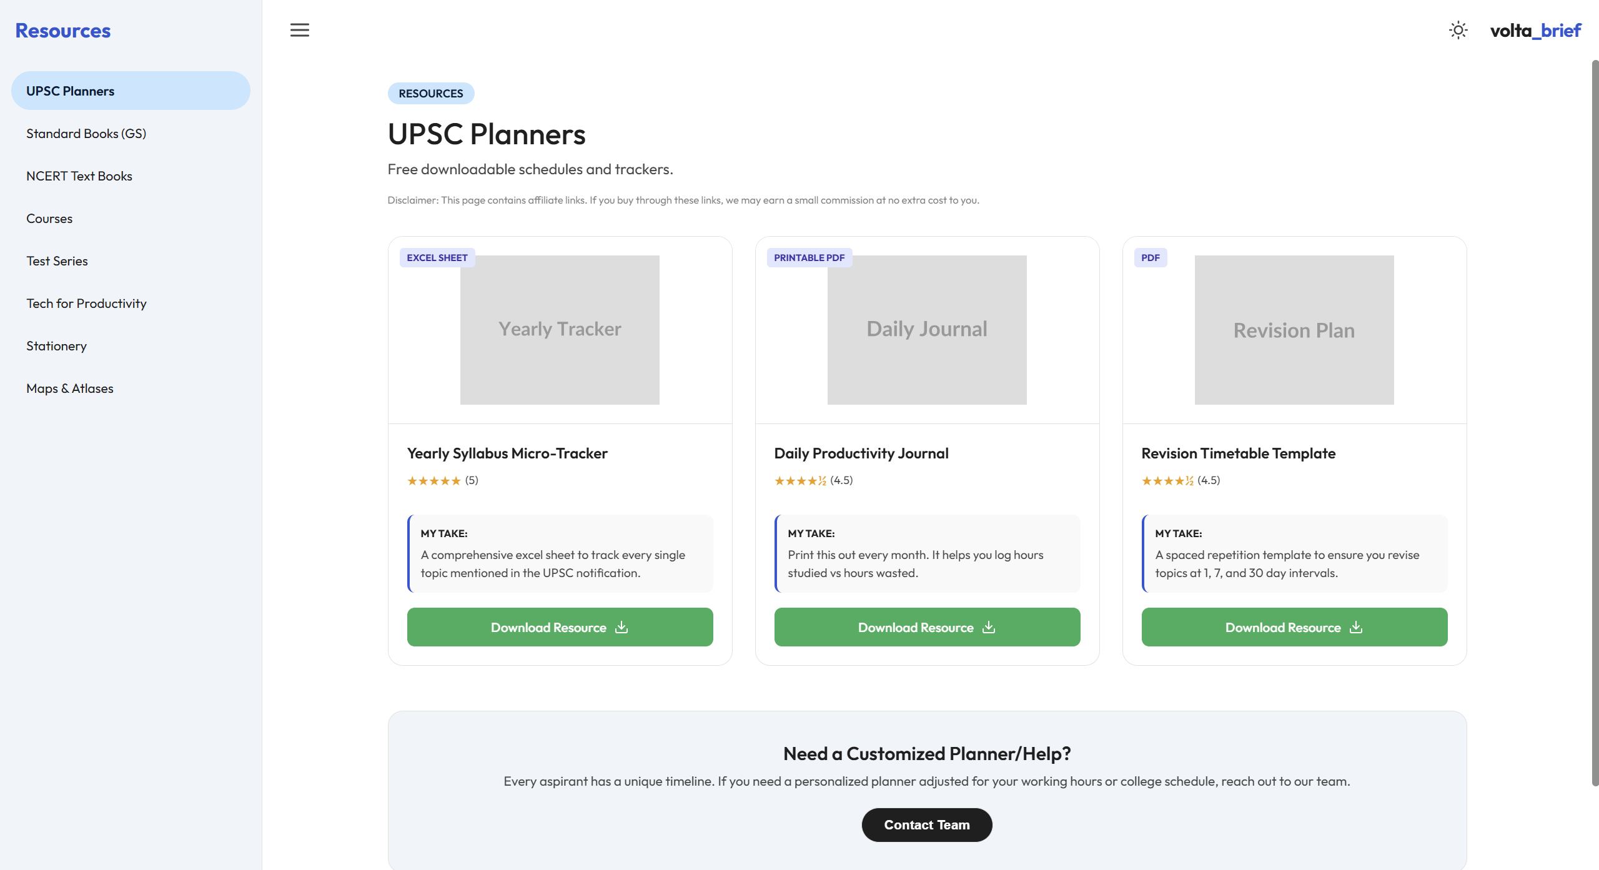Screen dimensions: 1599x870
Task: Go to NCERT Text Books
Action: pyautogui.click(x=79, y=176)
